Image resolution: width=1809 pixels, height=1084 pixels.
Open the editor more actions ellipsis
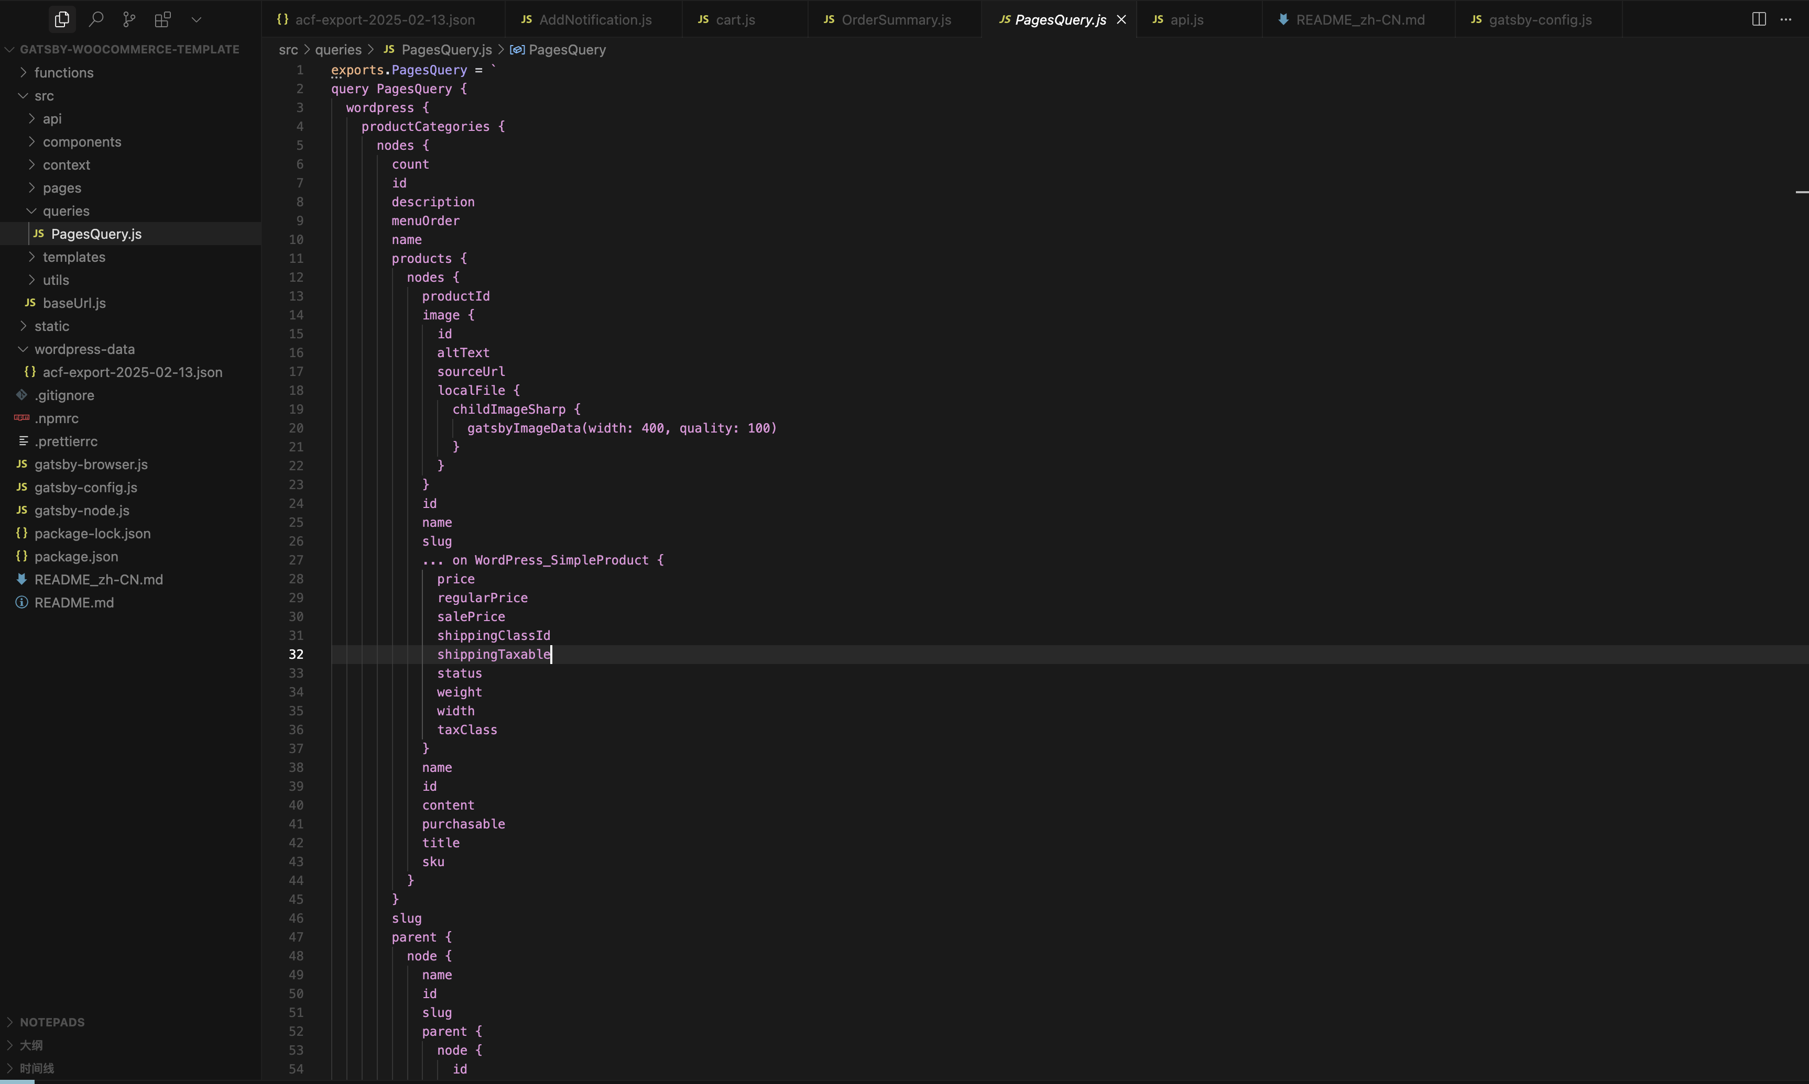(1785, 20)
